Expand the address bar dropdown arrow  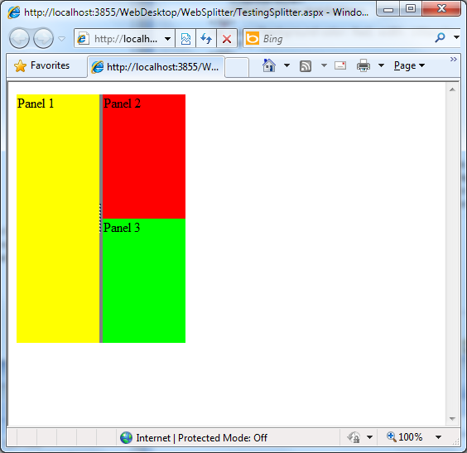[168, 38]
